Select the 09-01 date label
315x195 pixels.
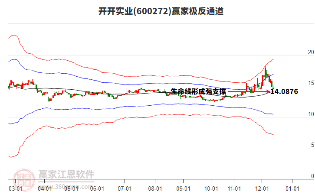pyautogui.click(x=183, y=189)
